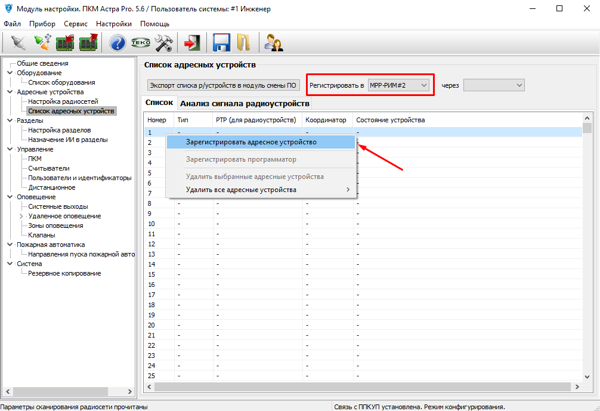Open the empty 'через' dropdown
The image size is (600, 411).
pos(494,85)
